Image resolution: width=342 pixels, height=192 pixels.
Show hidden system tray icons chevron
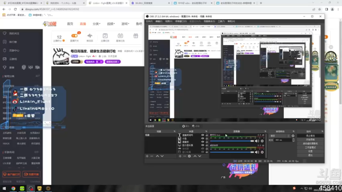(301, 189)
